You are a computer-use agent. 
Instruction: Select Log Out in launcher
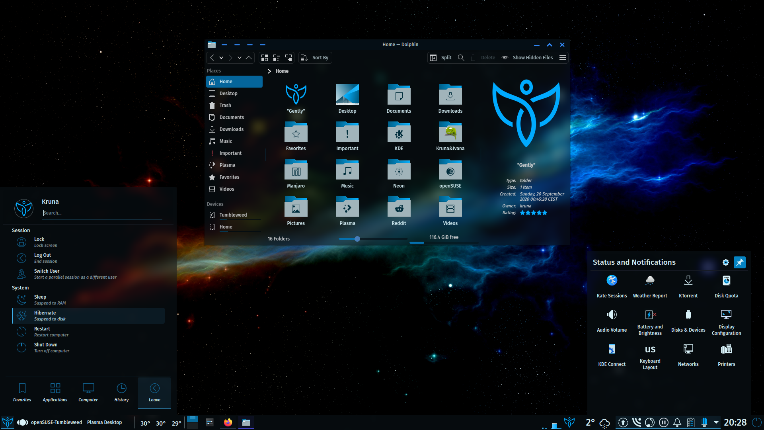tap(88, 258)
